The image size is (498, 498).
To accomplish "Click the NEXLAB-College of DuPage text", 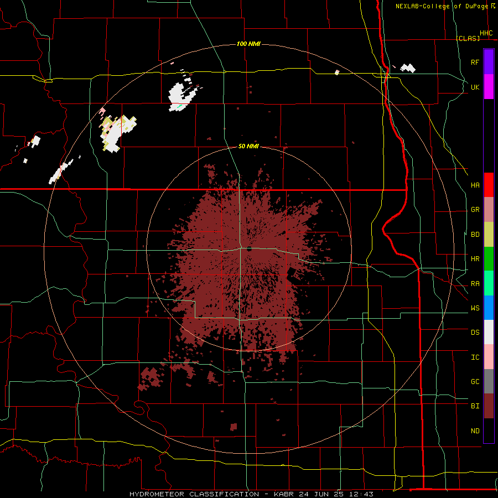I will [x=442, y=6].
